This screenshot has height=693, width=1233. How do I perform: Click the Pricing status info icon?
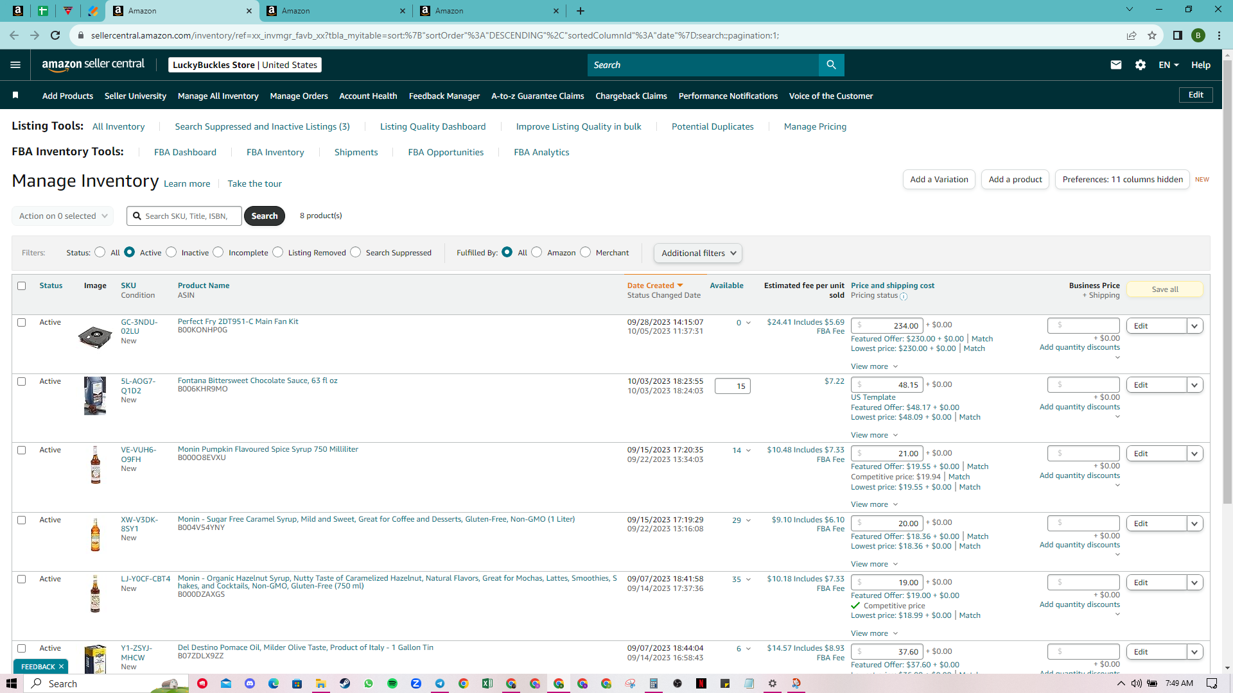pyautogui.click(x=904, y=296)
